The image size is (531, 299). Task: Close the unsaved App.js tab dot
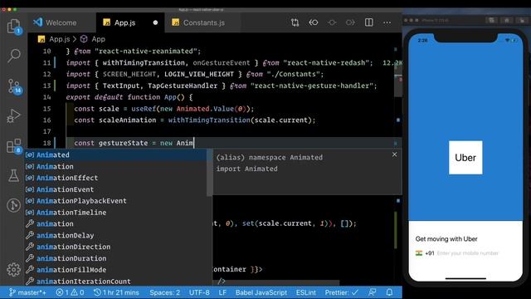tap(155, 22)
